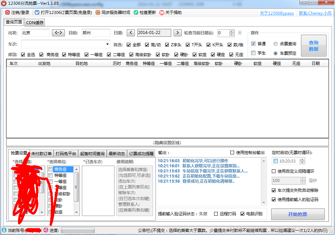Click the 查询数据 button
Image resolution: width=335 pixels, height=235 pixels.
click(x=314, y=46)
